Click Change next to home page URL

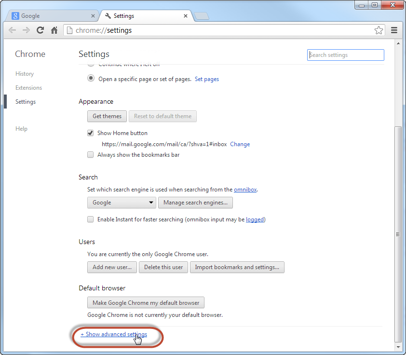click(240, 144)
